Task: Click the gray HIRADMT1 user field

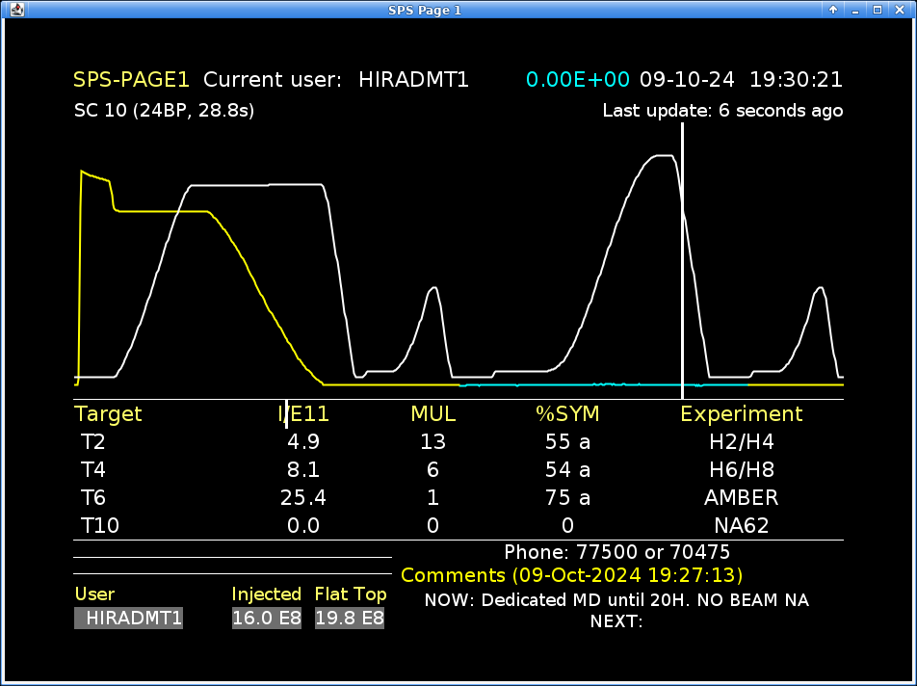Action: click(128, 619)
